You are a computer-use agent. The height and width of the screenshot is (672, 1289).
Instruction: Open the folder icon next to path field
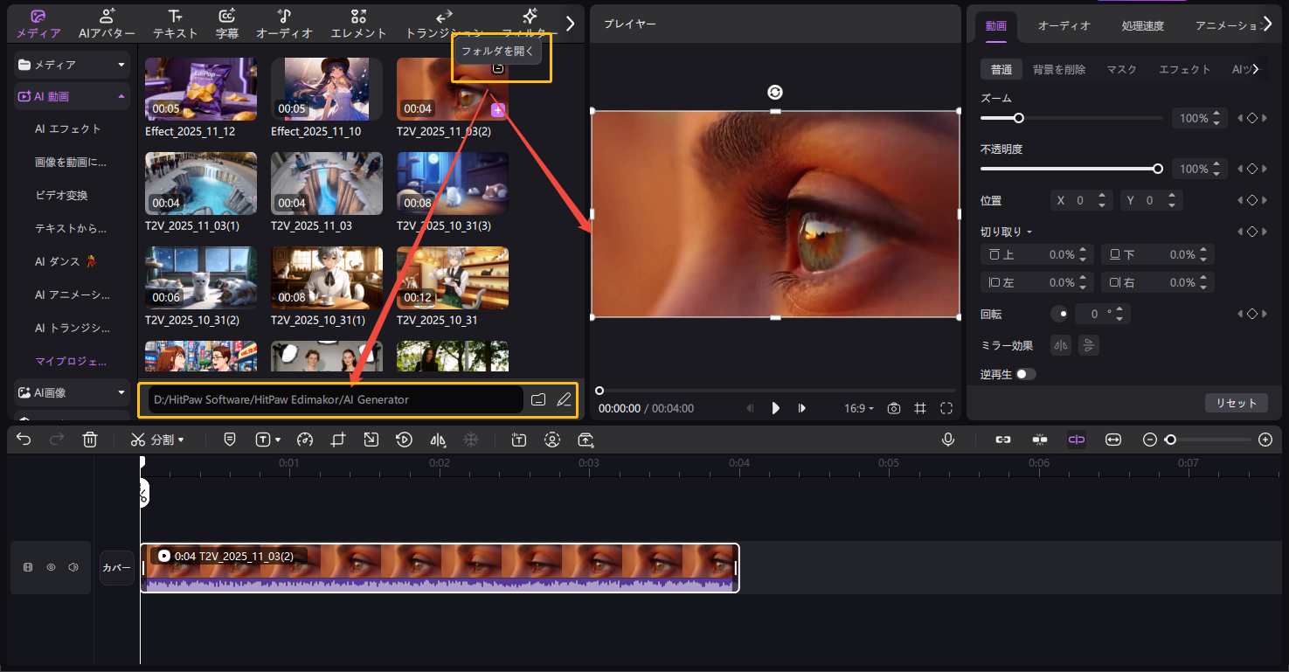click(x=538, y=400)
